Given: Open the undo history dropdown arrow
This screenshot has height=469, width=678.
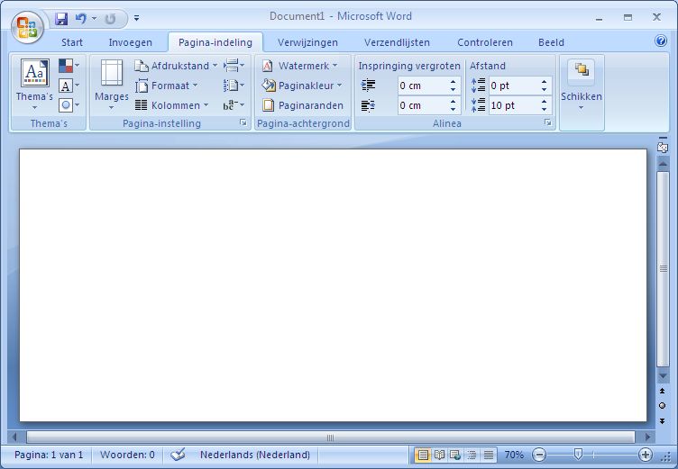Looking at the screenshot, I should pyautogui.click(x=94, y=18).
